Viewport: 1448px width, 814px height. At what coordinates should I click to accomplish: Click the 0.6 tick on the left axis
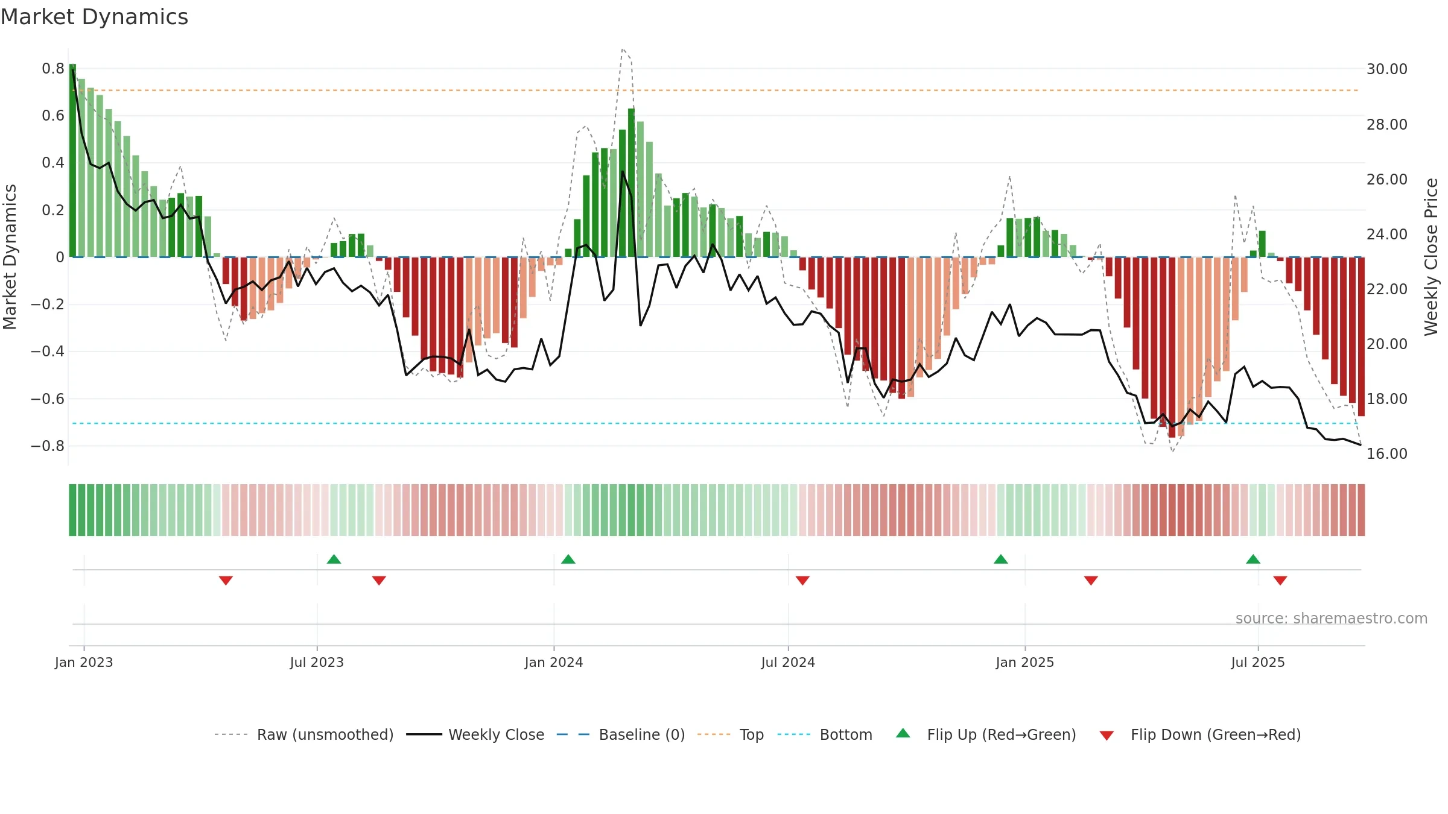click(x=53, y=116)
